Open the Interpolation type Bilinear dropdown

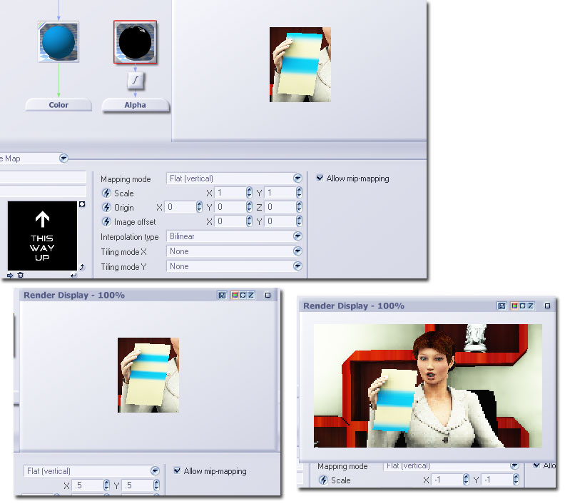click(234, 236)
